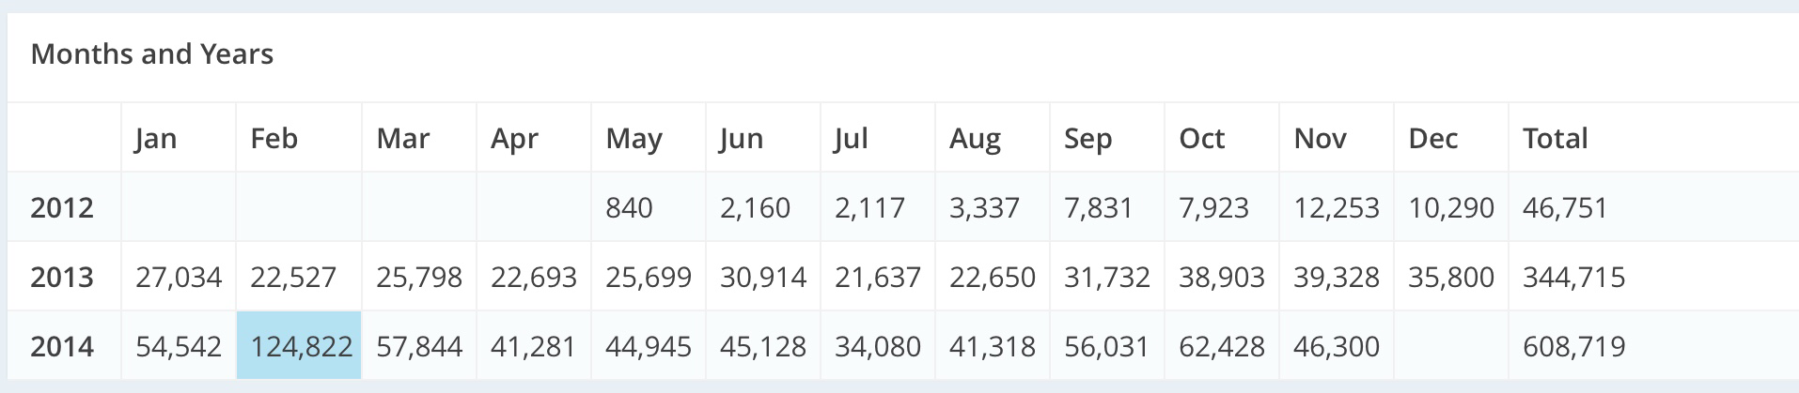The width and height of the screenshot is (1799, 393).
Task: Click June 2013 cell showing 30,914
Action: click(x=763, y=277)
